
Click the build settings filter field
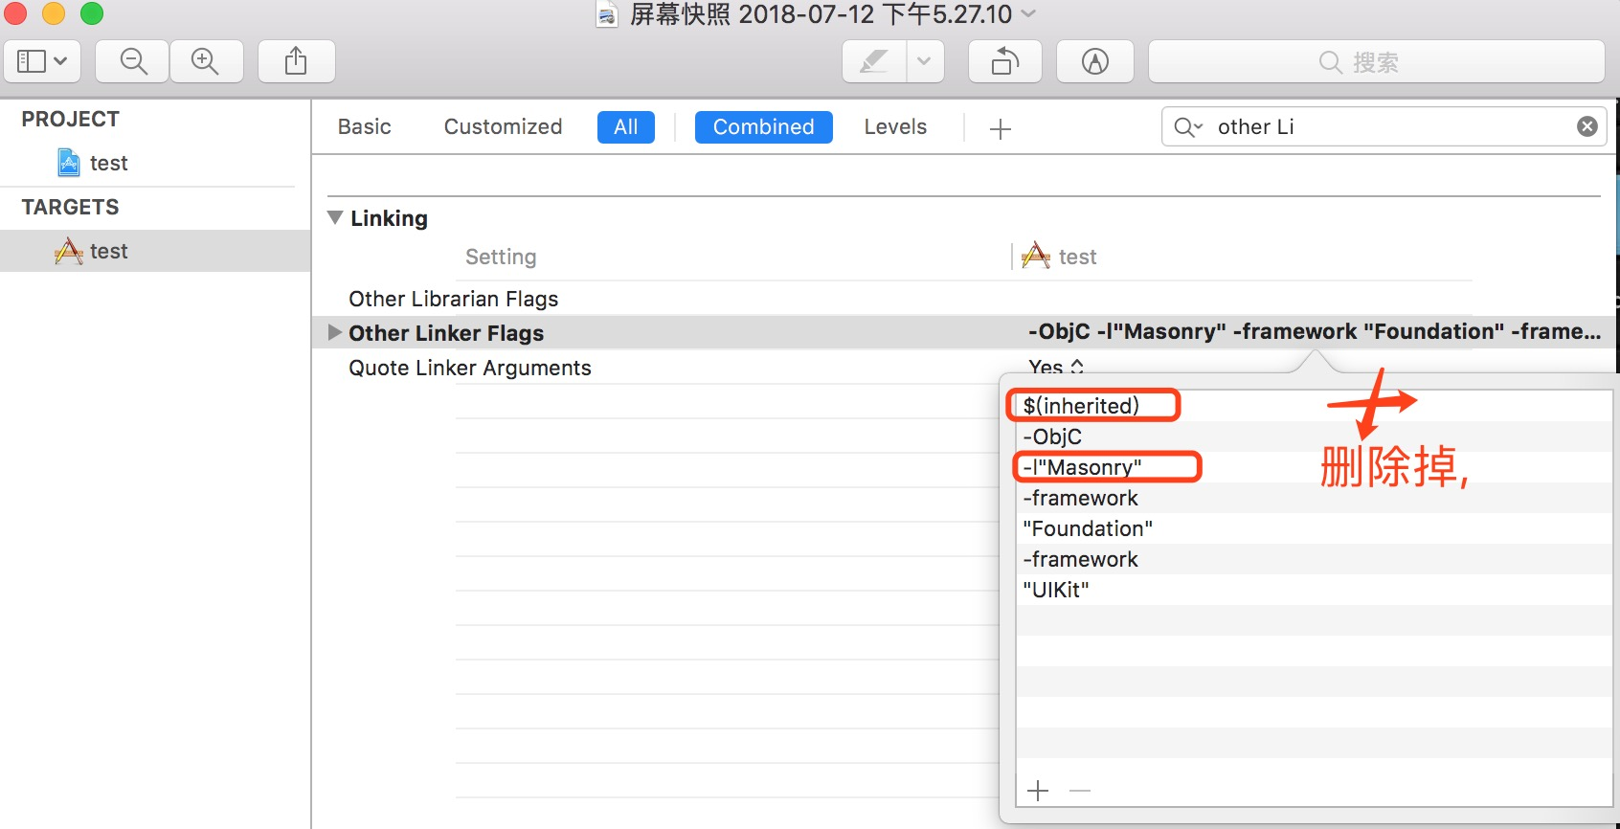pyautogui.click(x=1384, y=126)
